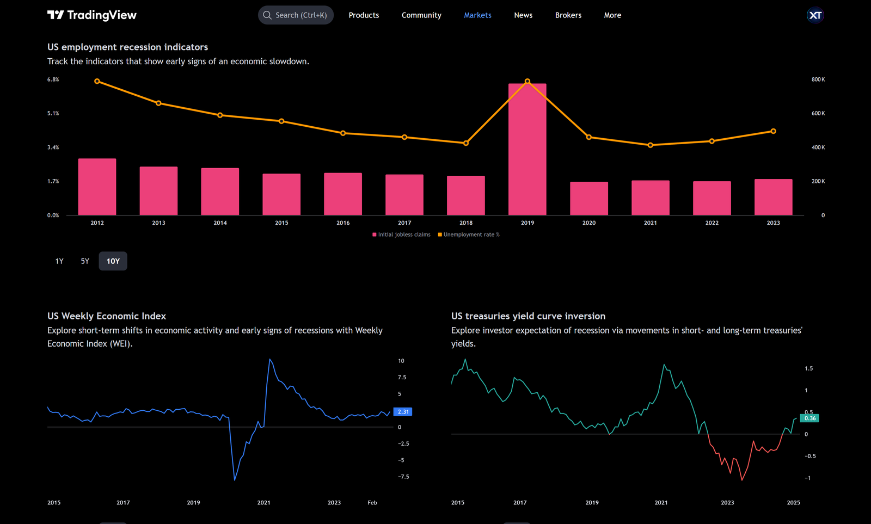Expand the Community dropdown
Screen dimensions: 871x524
[x=421, y=15]
